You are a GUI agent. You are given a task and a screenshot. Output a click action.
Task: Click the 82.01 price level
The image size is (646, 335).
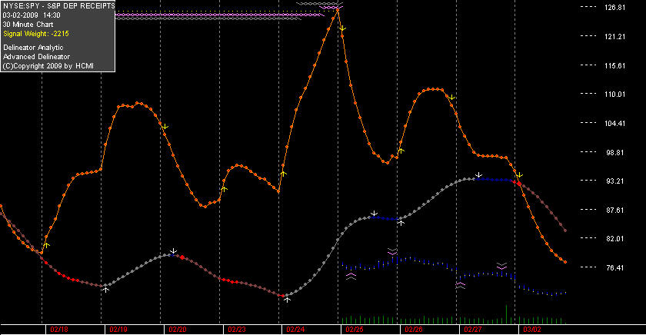(x=614, y=239)
